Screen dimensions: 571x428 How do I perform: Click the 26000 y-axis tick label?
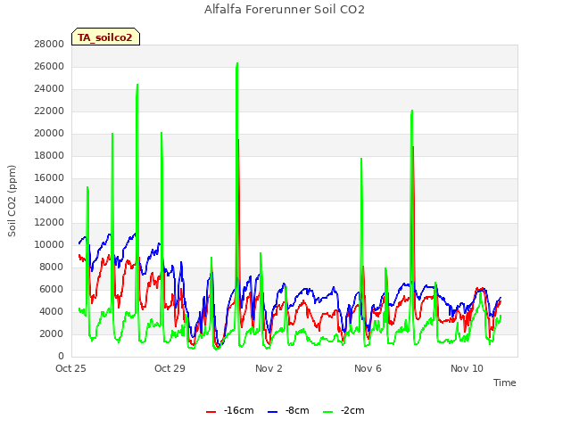[49, 67]
